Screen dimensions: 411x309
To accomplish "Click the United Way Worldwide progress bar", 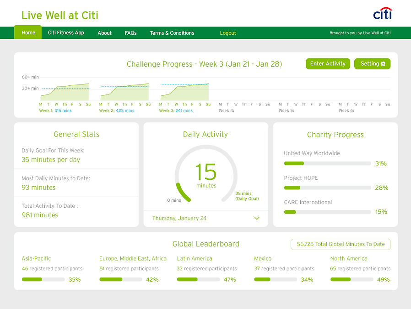I will click(x=327, y=163).
